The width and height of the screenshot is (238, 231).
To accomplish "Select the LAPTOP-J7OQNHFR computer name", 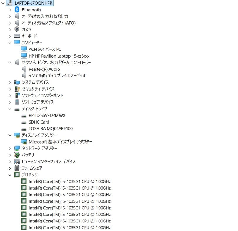I will pos(33,3).
